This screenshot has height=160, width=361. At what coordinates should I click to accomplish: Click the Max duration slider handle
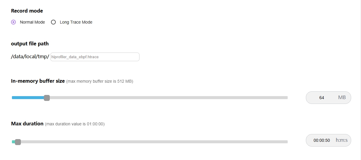click(x=18, y=142)
